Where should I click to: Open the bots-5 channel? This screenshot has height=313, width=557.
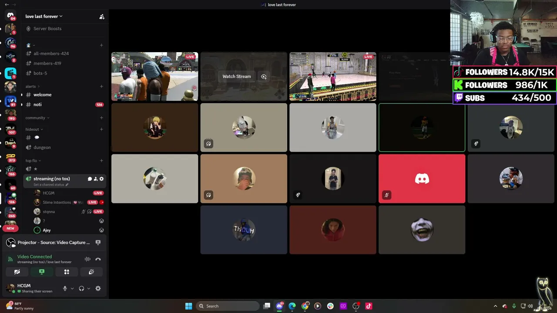64,73
